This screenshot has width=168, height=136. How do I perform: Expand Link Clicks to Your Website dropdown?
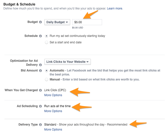[x=67, y=62]
